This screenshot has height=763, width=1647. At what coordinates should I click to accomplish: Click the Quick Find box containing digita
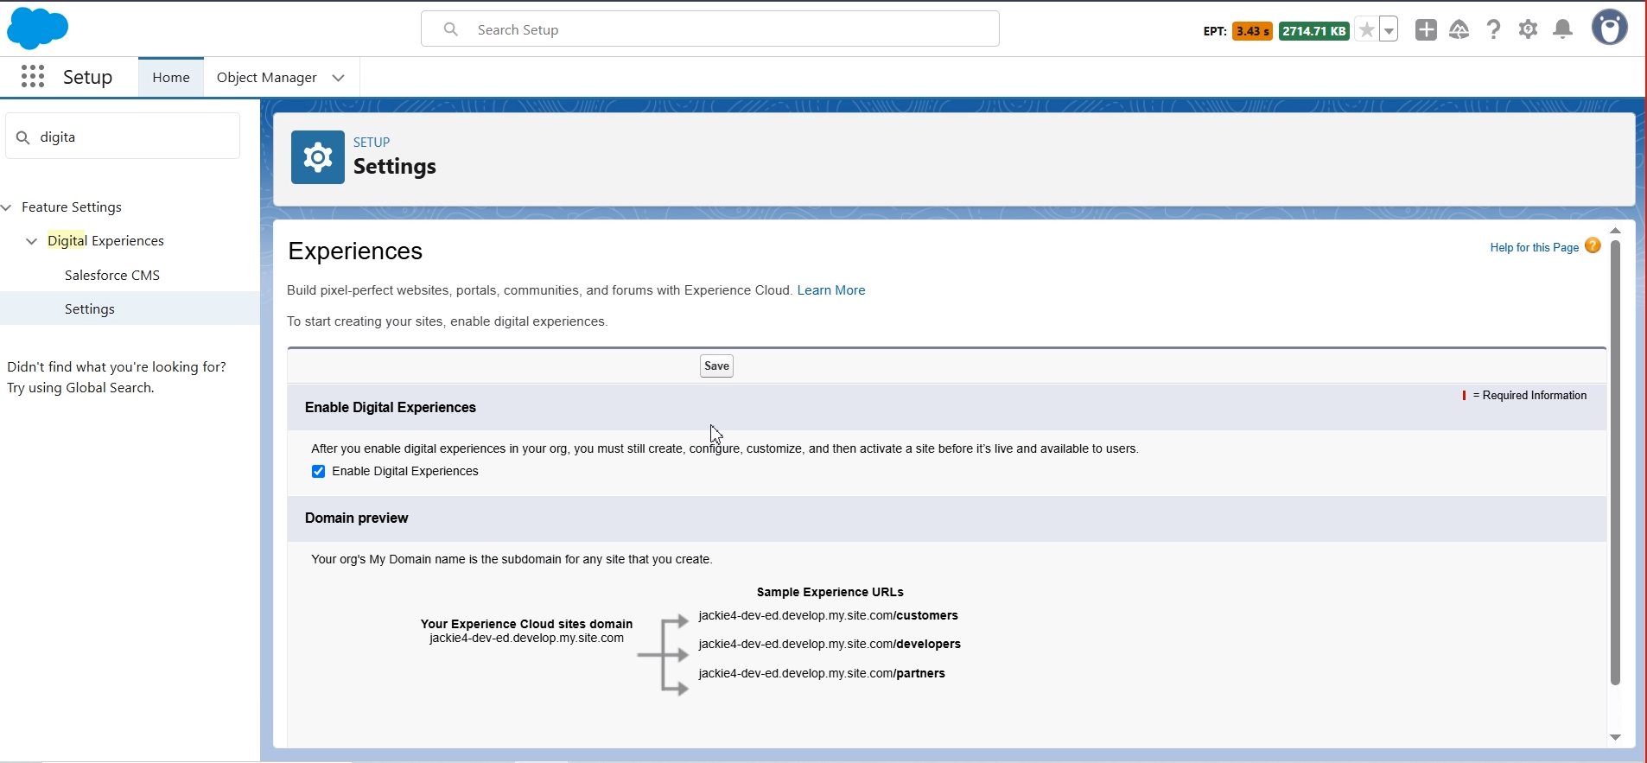[123, 137]
